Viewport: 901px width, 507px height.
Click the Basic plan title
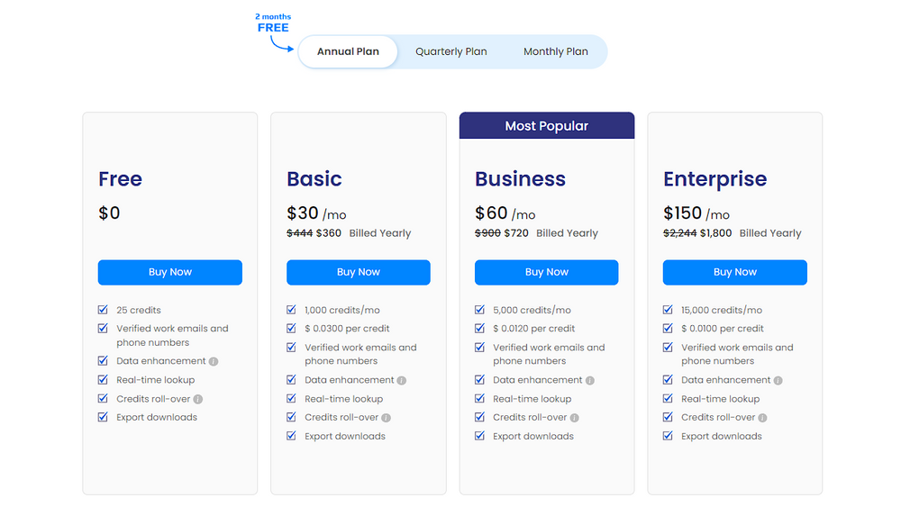pos(314,178)
